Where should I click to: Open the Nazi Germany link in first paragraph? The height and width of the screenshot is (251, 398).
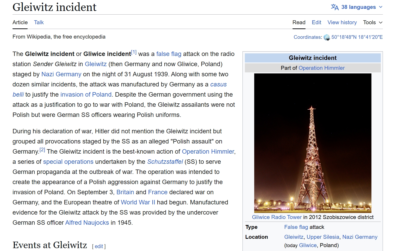61,74
